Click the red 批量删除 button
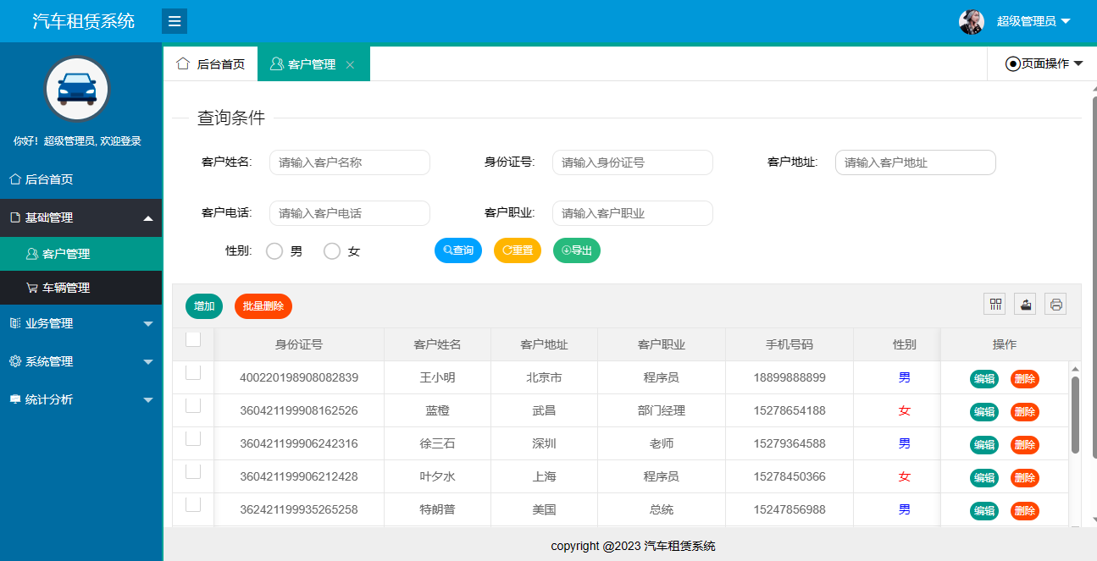Image resolution: width=1097 pixels, height=561 pixels. 263,306
